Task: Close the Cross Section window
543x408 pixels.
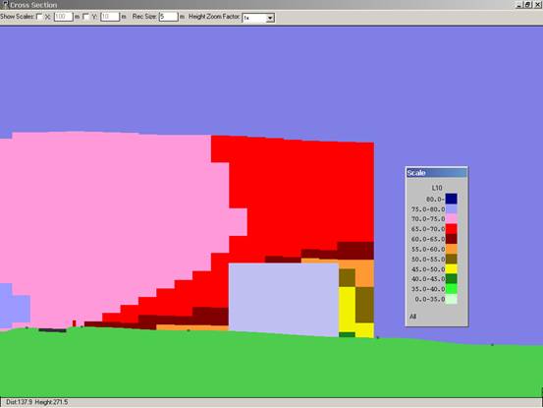Action: 537,5
